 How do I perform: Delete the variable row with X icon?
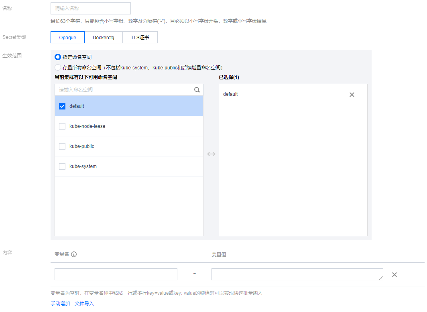394,275
